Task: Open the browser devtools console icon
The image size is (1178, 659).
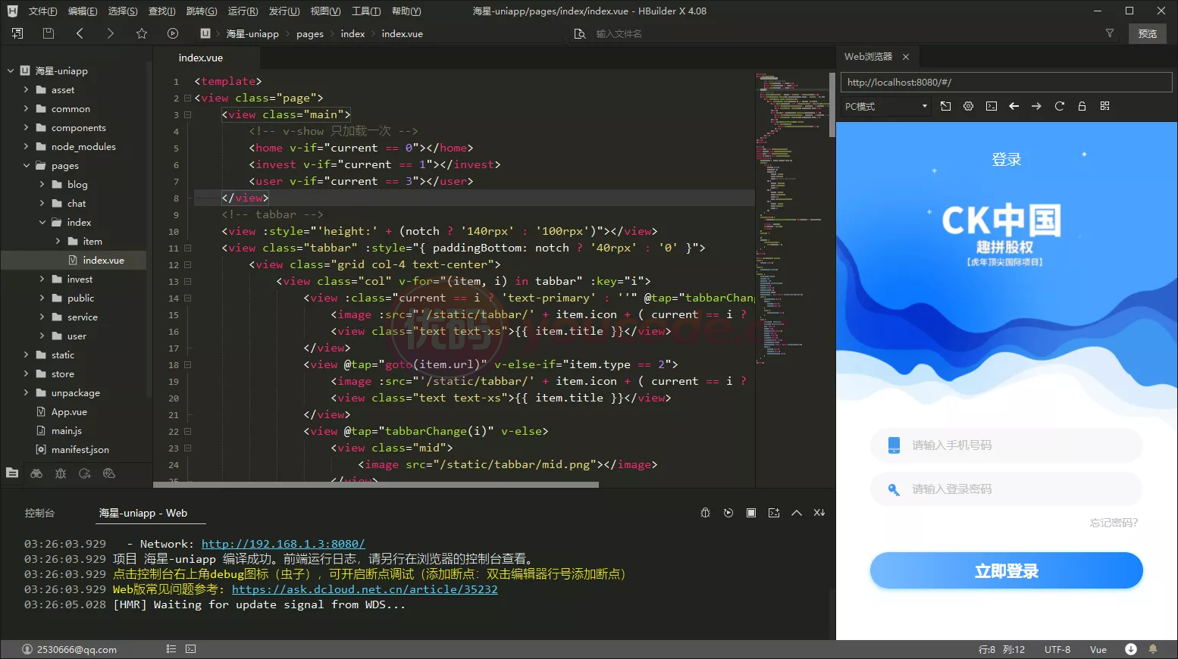Action: (992, 106)
